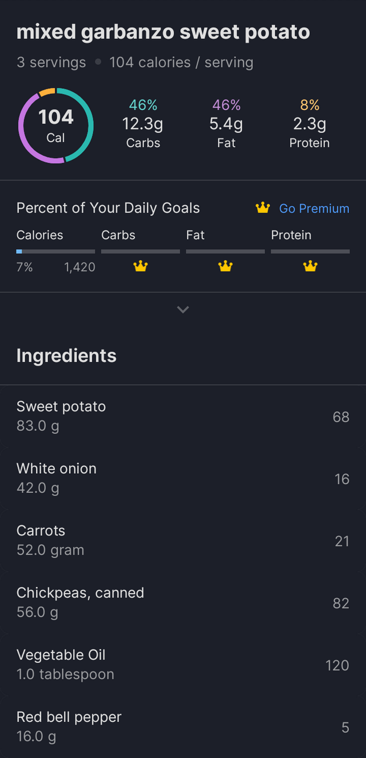
Task: Select the Carrots 52.0 gram entry
Action: click(x=183, y=540)
